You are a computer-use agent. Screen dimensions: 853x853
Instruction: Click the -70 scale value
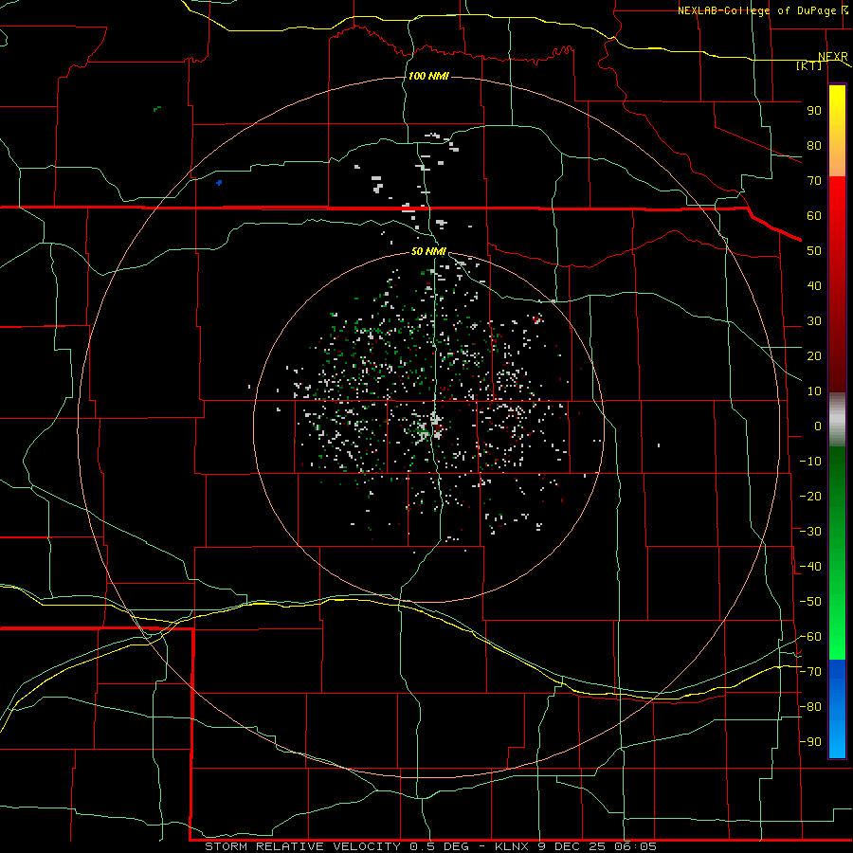810,672
